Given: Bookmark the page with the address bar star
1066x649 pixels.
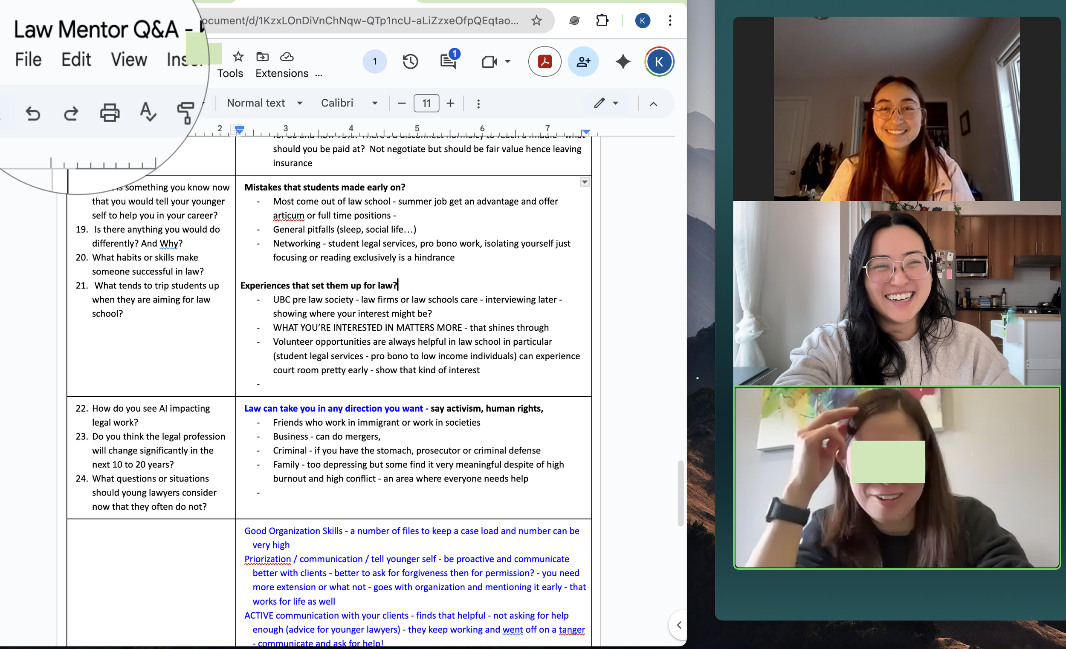Looking at the screenshot, I should (536, 20).
